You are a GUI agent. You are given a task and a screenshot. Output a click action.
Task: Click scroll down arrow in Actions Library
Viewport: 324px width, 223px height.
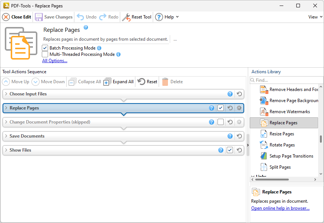tap(321, 174)
